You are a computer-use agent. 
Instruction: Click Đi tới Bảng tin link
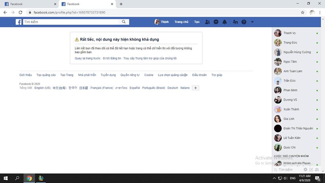[112, 58]
